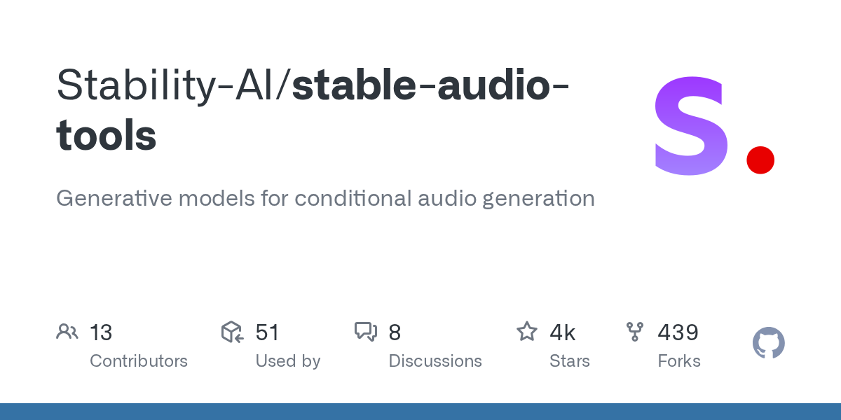Click the GitHub Octocat logo

[768, 343]
